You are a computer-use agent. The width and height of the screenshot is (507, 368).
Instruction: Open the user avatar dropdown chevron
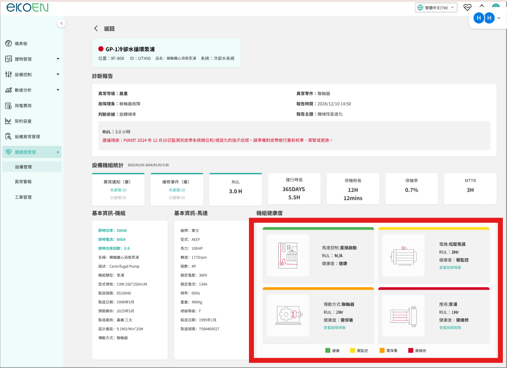click(499, 18)
